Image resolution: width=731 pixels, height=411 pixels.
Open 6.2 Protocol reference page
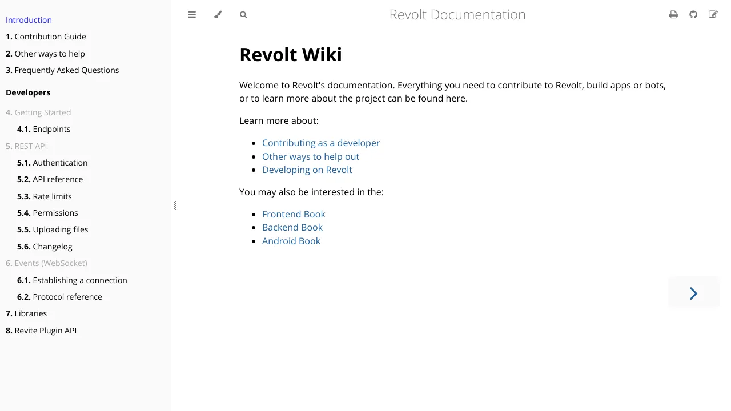click(x=59, y=297)
